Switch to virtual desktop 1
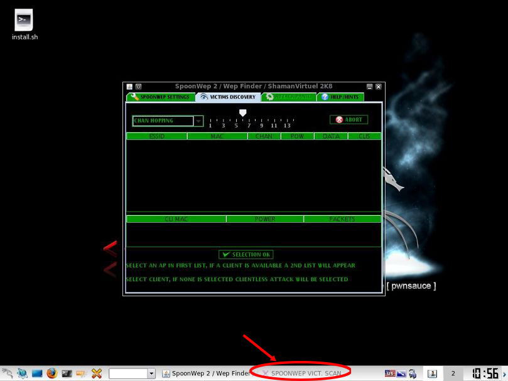The height and width of the screenshot is (381, 508). tap(432, 373)
